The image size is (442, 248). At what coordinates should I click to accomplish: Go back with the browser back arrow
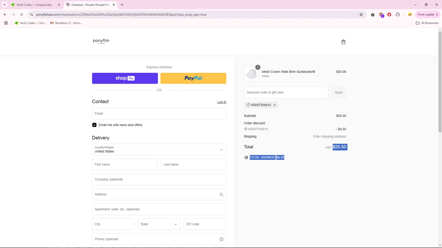[x=5, y=14]
